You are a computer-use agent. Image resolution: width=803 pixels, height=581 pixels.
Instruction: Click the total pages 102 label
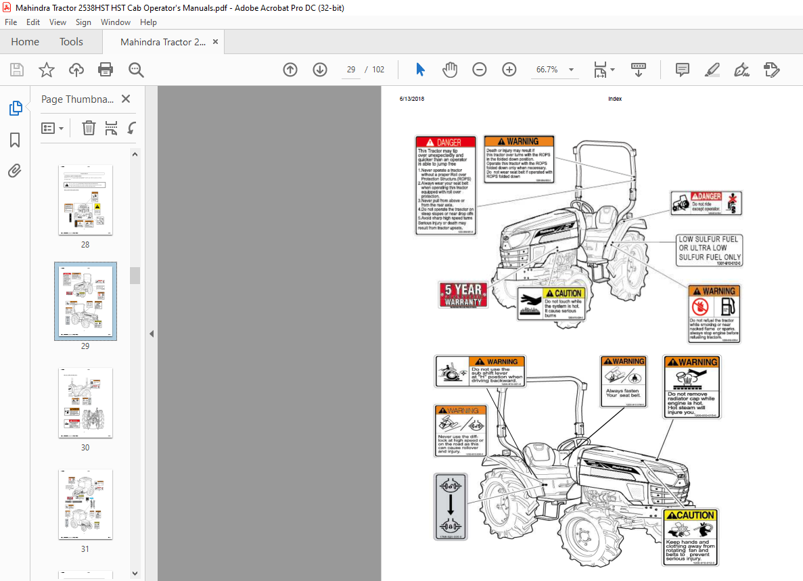pos(378,70)
